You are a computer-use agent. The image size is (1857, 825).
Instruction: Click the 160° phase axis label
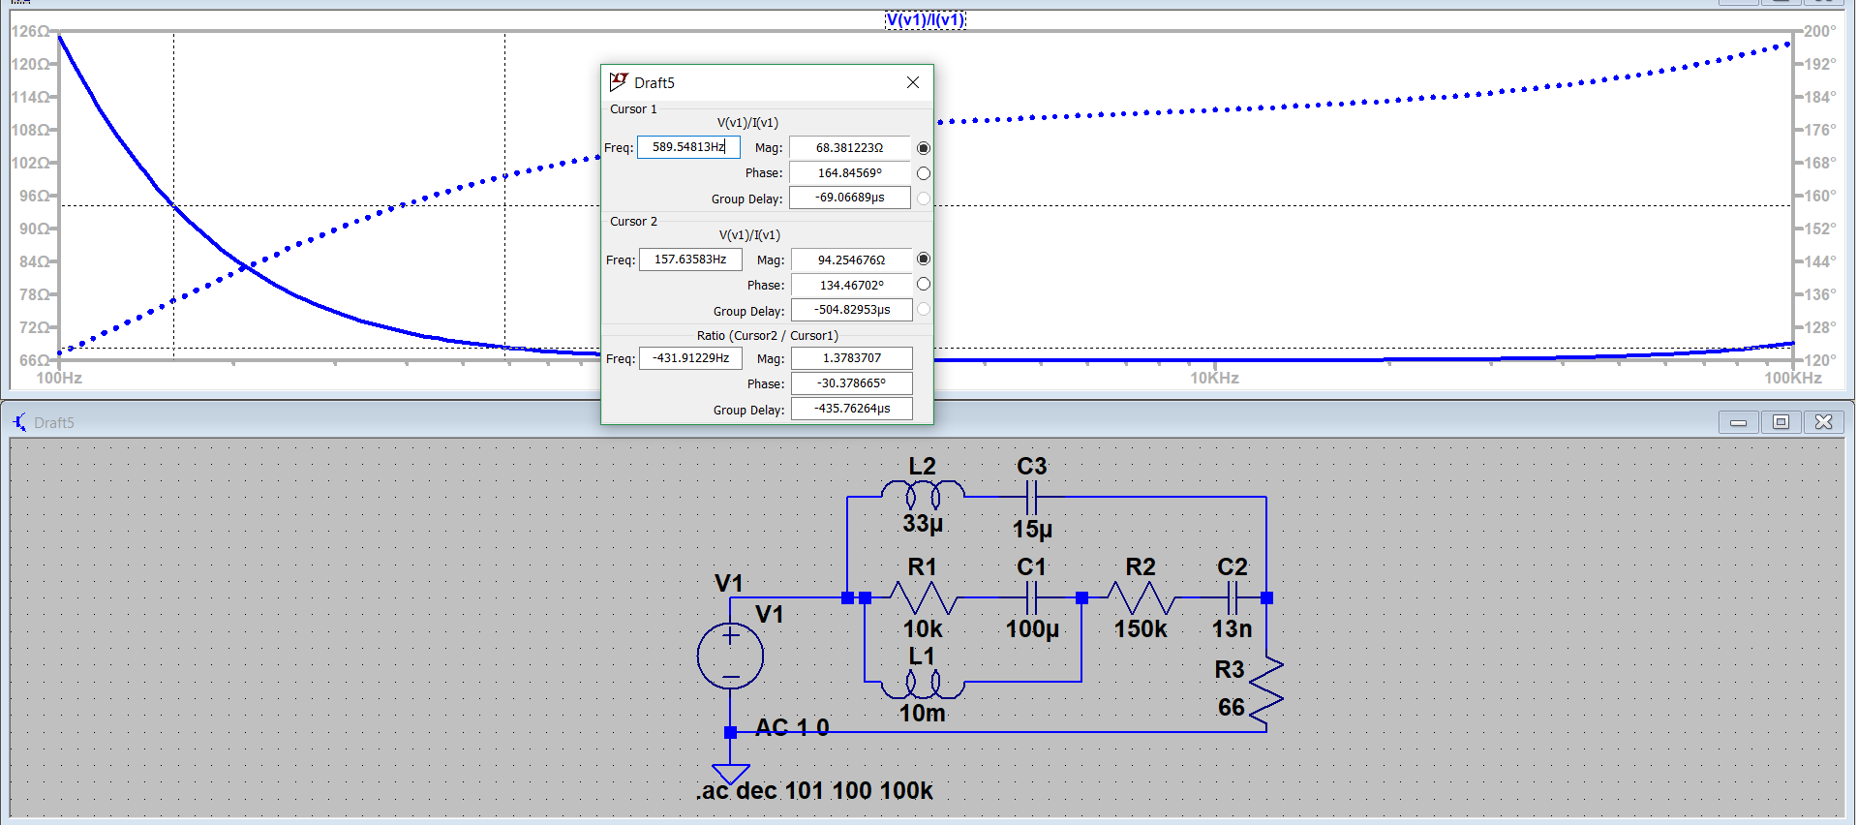(x=1819, y=196)
